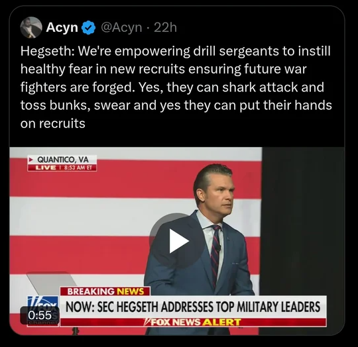
Task: Click the Fox News channel logo
Action: [43, 311]
